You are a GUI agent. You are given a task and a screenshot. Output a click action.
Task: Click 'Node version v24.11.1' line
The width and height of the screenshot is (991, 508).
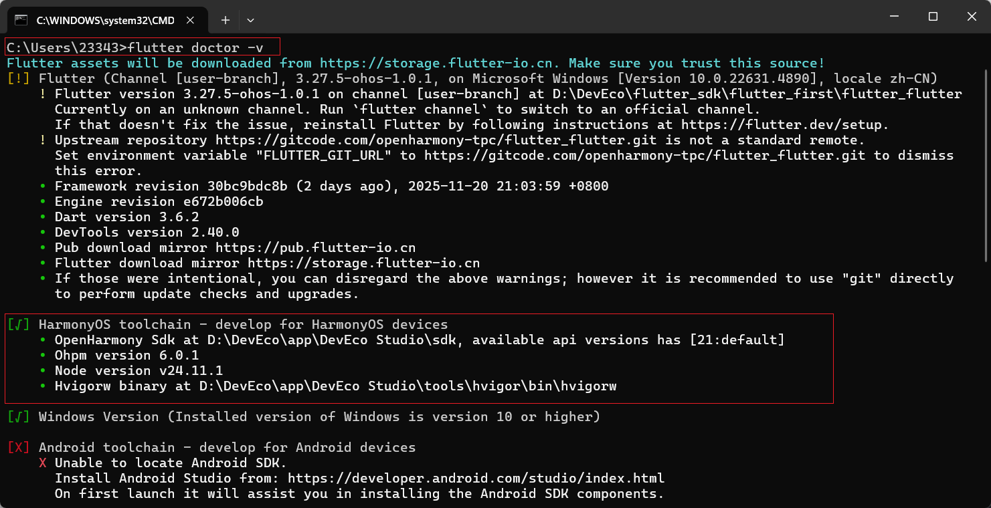139,370
